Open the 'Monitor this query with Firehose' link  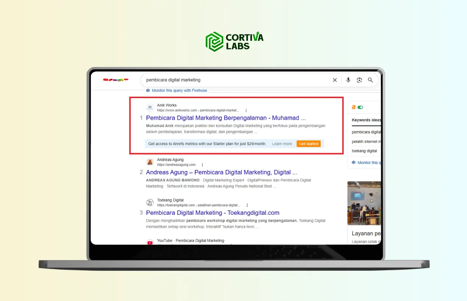pyautogui.click(x=179, y=90)
